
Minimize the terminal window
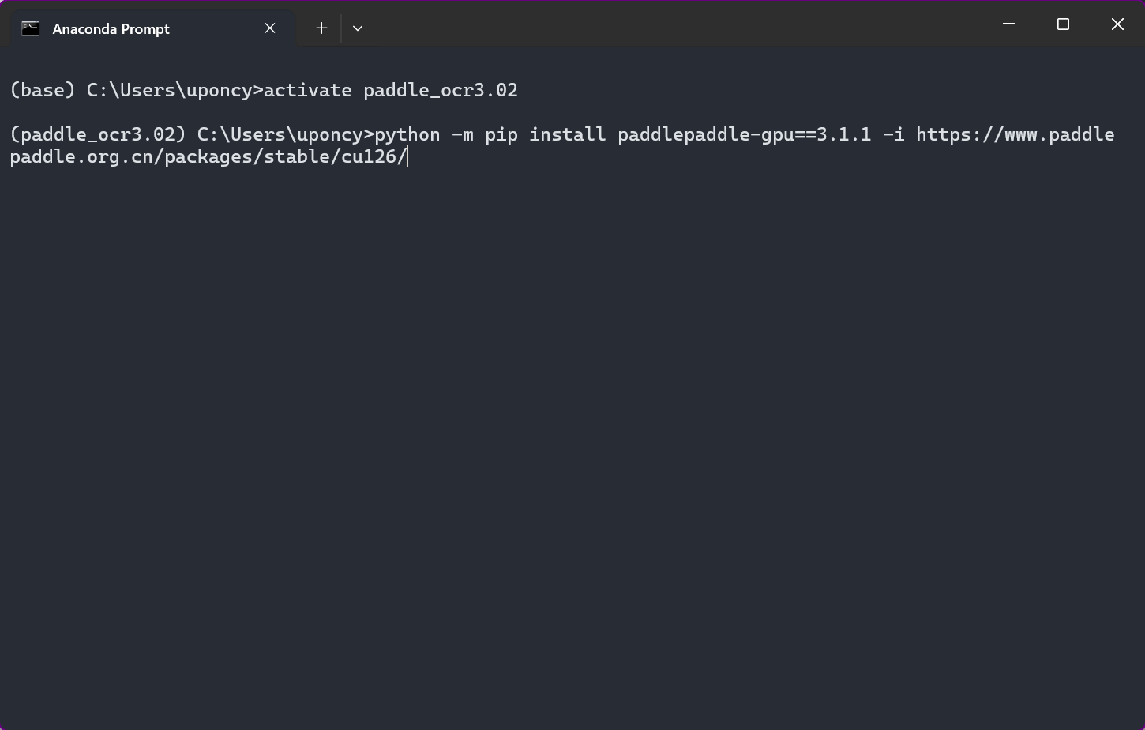[1008, 24]
